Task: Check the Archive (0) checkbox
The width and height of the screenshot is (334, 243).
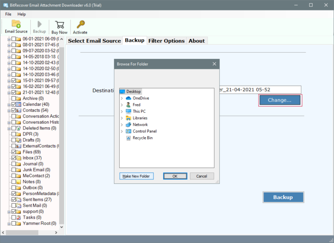Action: pyautogui.click(x=13, y=98)
